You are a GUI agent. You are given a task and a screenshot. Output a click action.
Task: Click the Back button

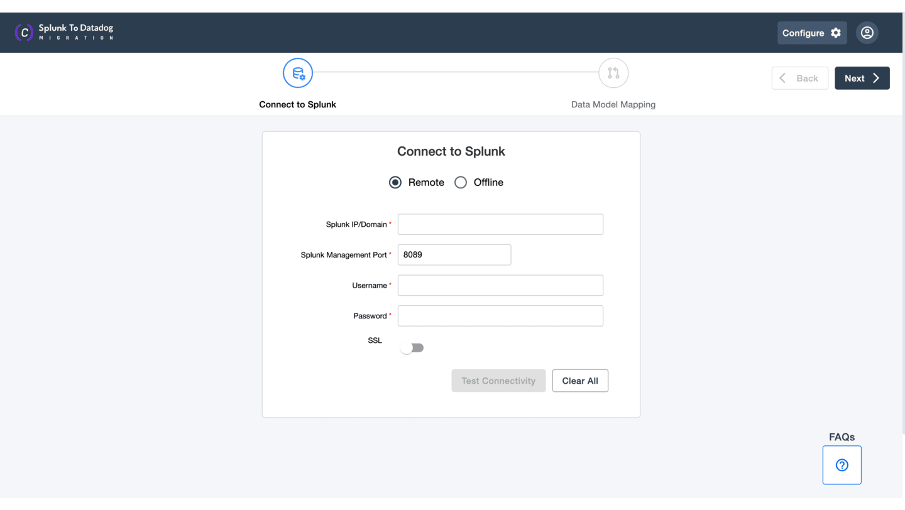coord(800,78)
